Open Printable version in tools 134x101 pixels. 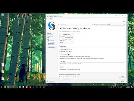pos(51,45)
